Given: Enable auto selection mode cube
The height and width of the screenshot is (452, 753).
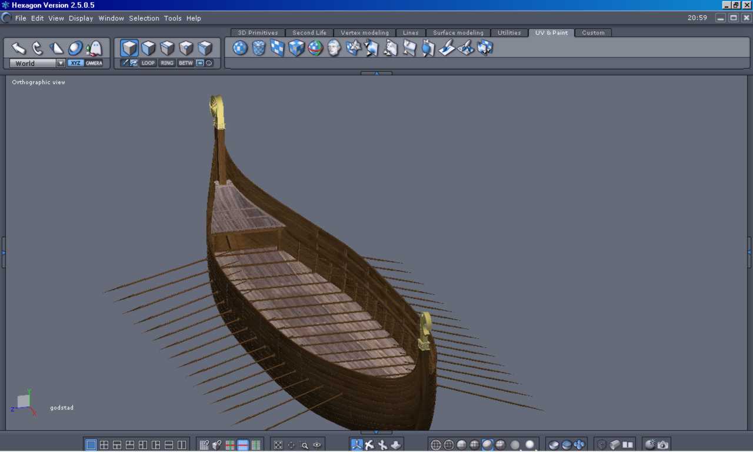Looking at the screenshot, I should point(205,48).
